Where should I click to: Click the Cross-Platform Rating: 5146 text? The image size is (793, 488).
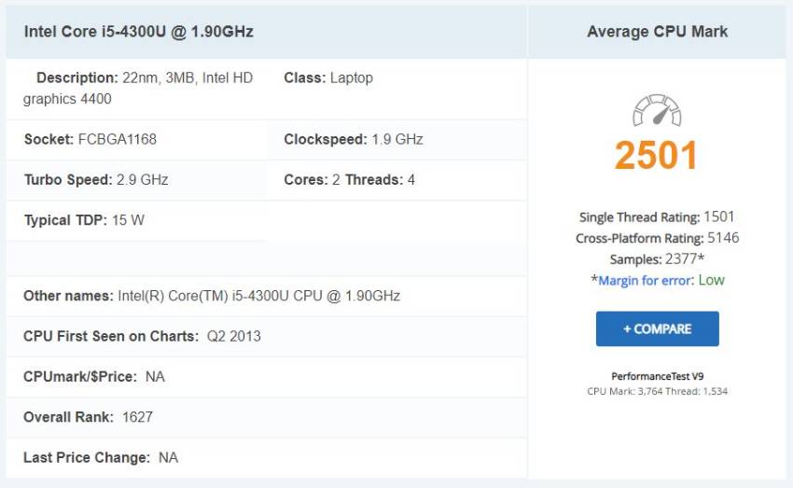[657, 238]
